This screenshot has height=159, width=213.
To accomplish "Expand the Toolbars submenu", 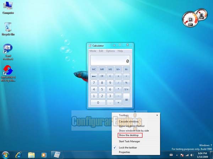I will [x=136, y=115].
